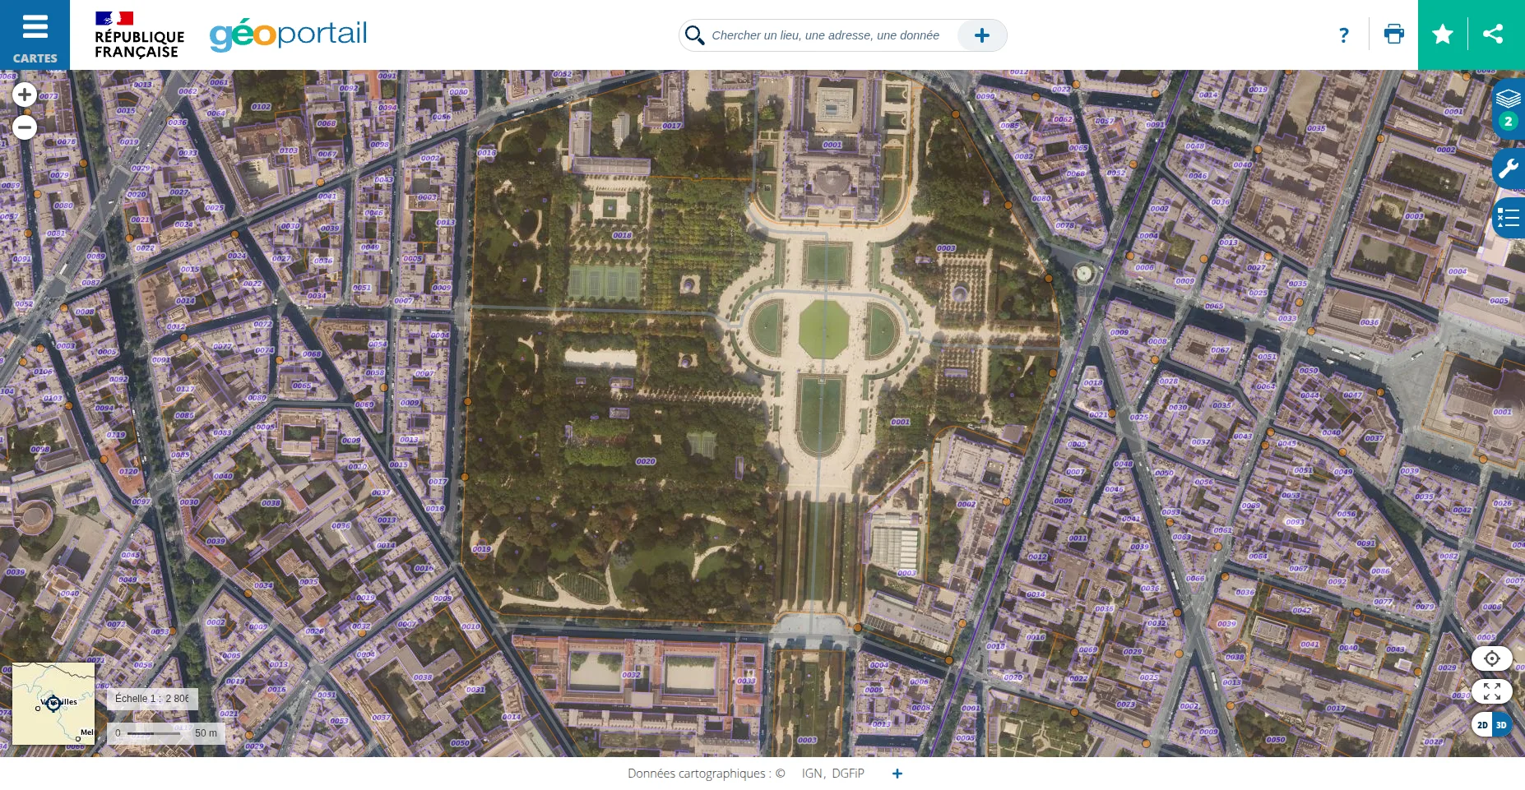Toggle fullscreen map view

pos(1491,691)
